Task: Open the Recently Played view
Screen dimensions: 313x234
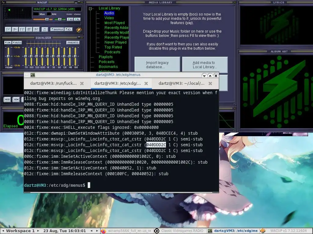Action: pos(116,37)
